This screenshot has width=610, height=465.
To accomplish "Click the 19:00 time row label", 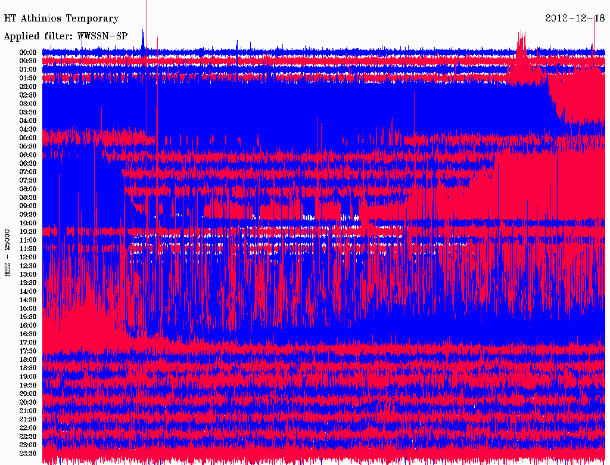I will pyautogui.click(x=28, y=377).
